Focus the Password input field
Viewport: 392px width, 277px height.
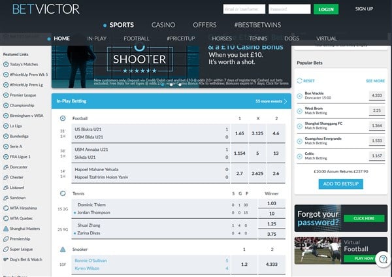click(x=289, y=9)
